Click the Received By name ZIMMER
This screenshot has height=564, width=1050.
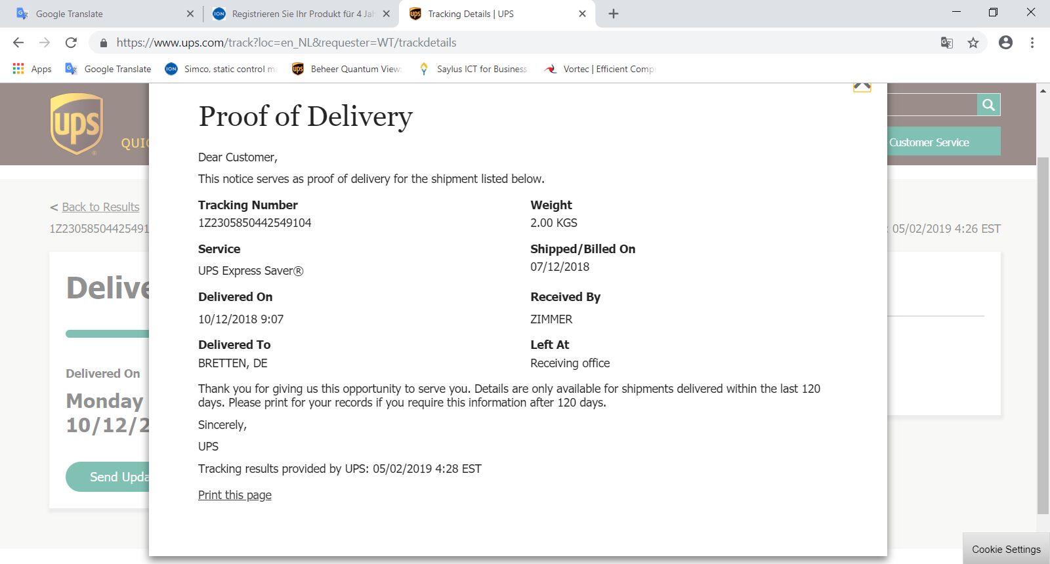click(551, 319)
